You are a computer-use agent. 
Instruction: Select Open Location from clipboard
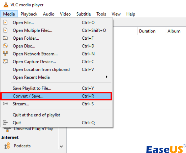coord(56,69)
